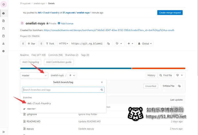Open the project home sidebar icon
198x135 pixels.
[3, 13]
